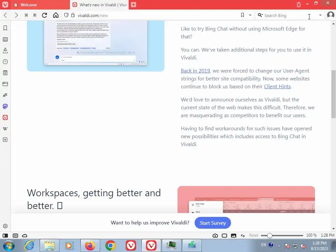Toggle the side panel visibility
Image resolution: width=336 pixels, height=252 pixels.
tap(5, 236)
